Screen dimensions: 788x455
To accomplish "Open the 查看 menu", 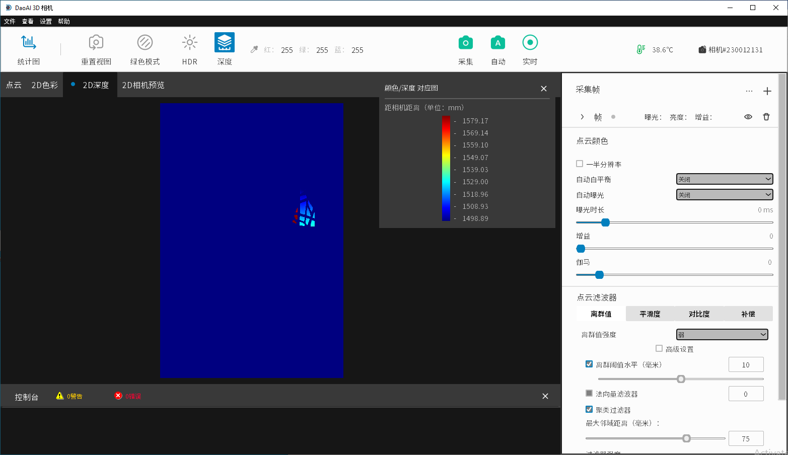I will tap(28, 21).
